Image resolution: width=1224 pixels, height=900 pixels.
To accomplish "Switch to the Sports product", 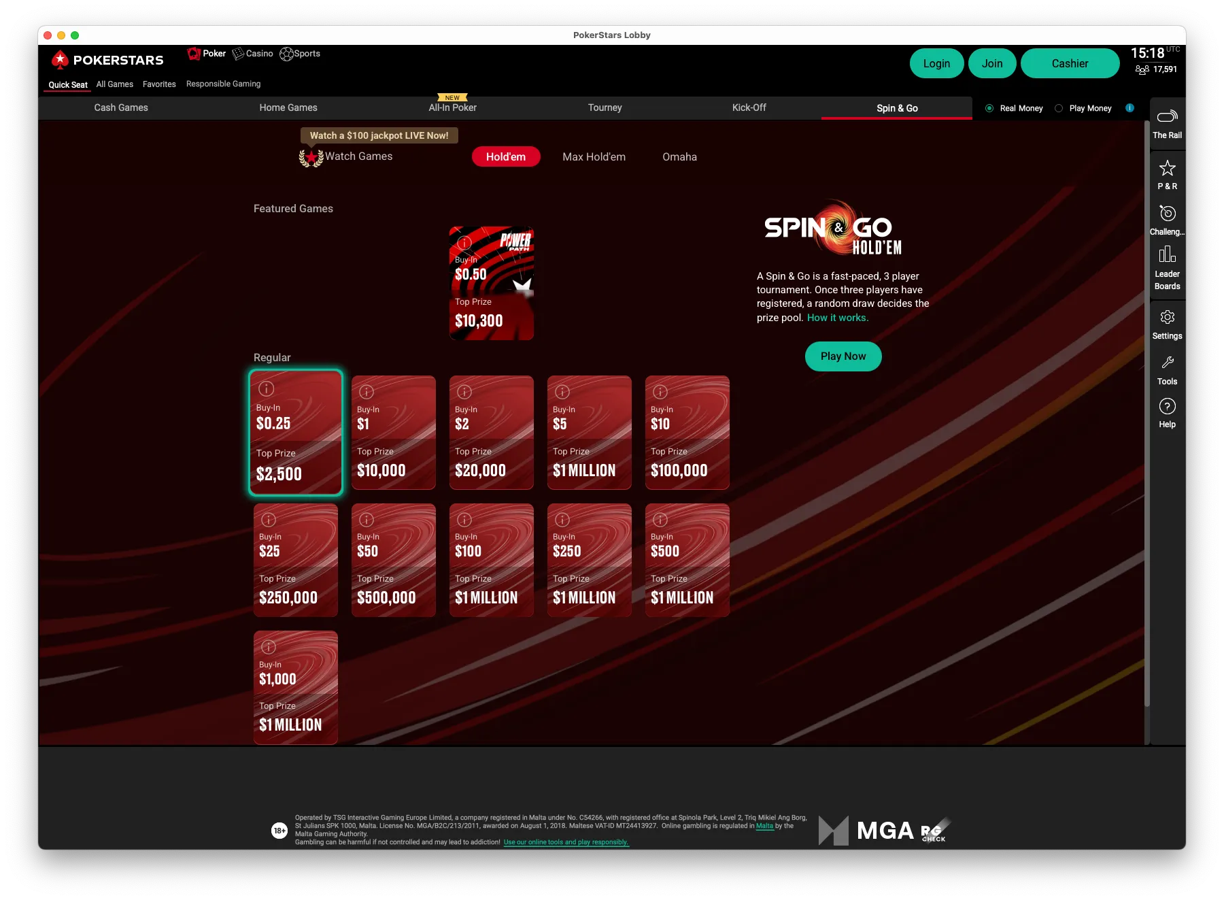I will pyautogui.click(x=300, y=53).
